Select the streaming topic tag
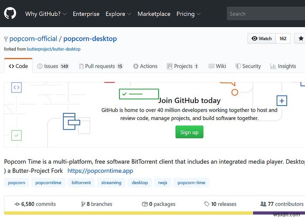 pyautogui.click(x=111, y=182)
